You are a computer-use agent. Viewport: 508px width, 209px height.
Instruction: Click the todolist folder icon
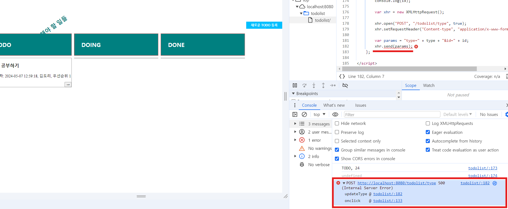tap(306, 13)
